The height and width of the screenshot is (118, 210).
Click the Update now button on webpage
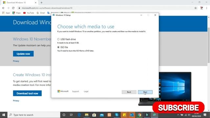coord(23,54)
